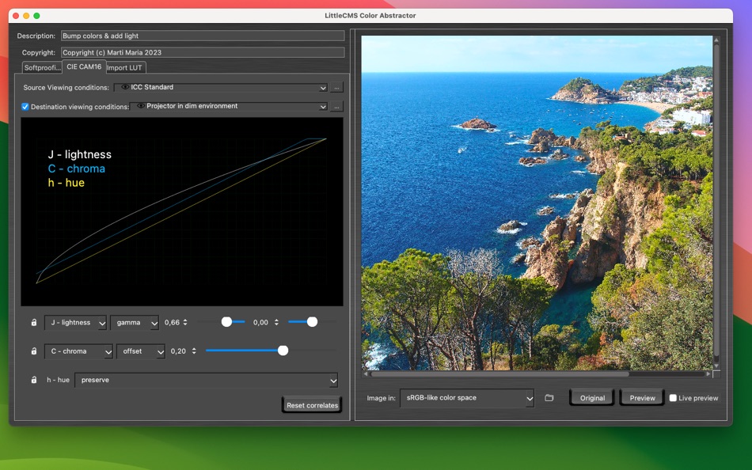Toggle Destination viewing conditions checkbox

coord(25,107)
